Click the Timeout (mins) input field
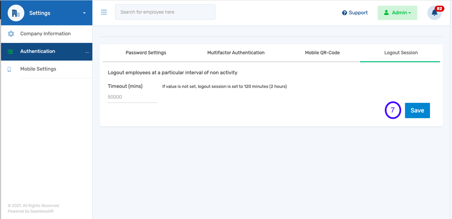This screenshot has height=219, width=452. coord(132,97)
